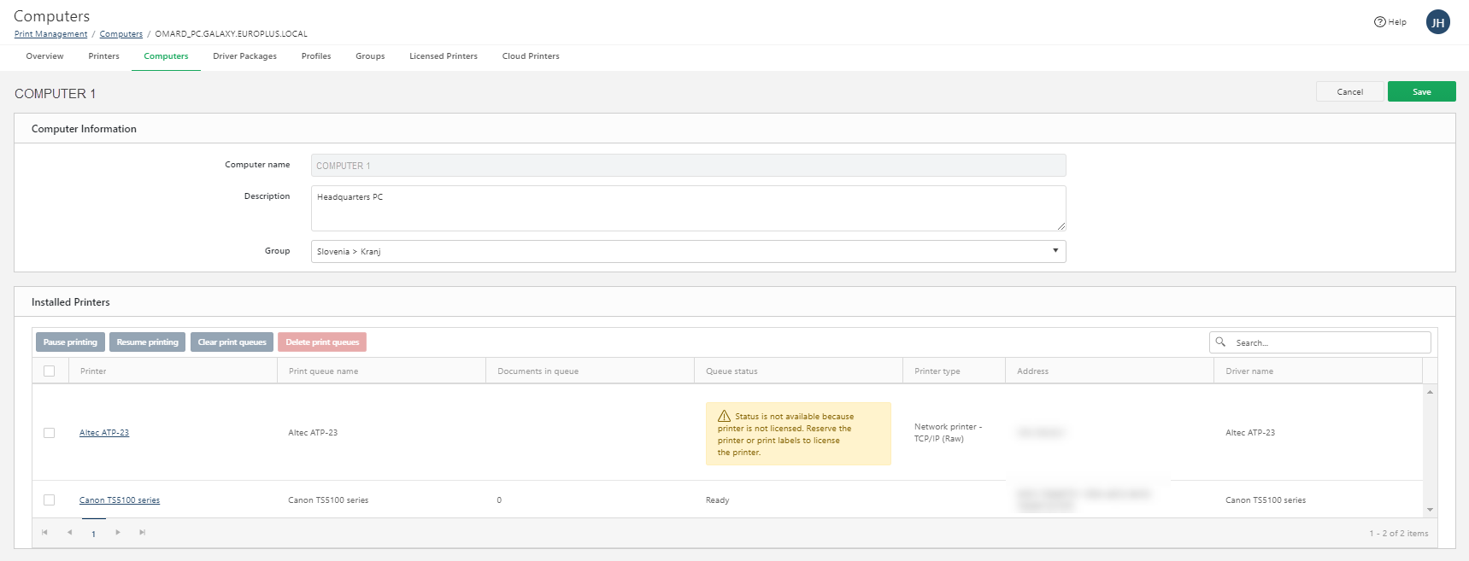The image size is (1469, 561).
Task: Click the warning icon in queue status
Action: point(724,417)
